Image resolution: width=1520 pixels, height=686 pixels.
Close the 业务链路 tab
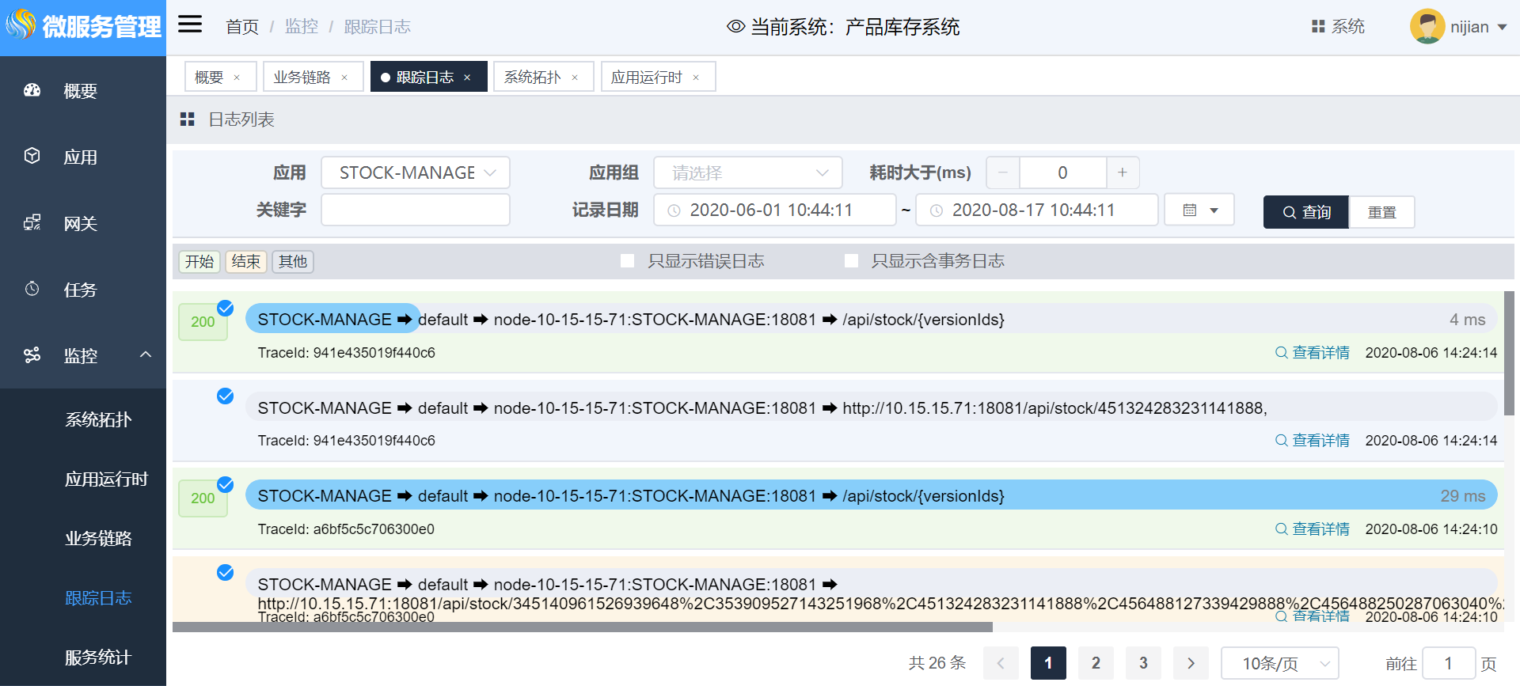click(x=344, y=78)
